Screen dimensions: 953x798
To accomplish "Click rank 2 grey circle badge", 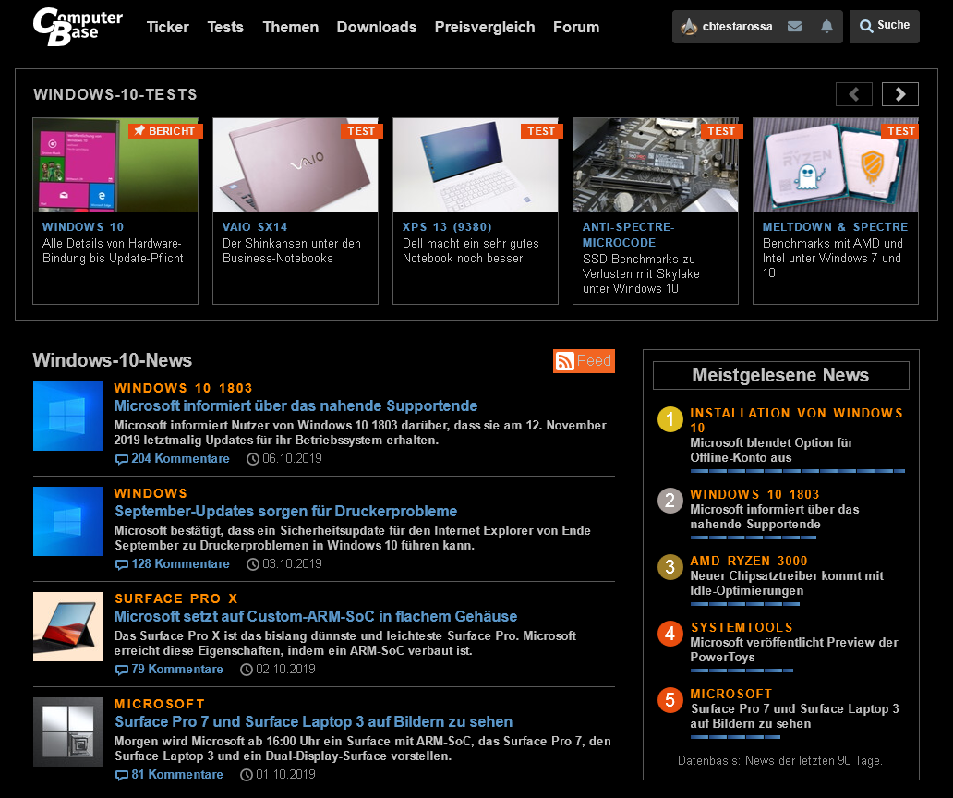I will pos(670,501).
